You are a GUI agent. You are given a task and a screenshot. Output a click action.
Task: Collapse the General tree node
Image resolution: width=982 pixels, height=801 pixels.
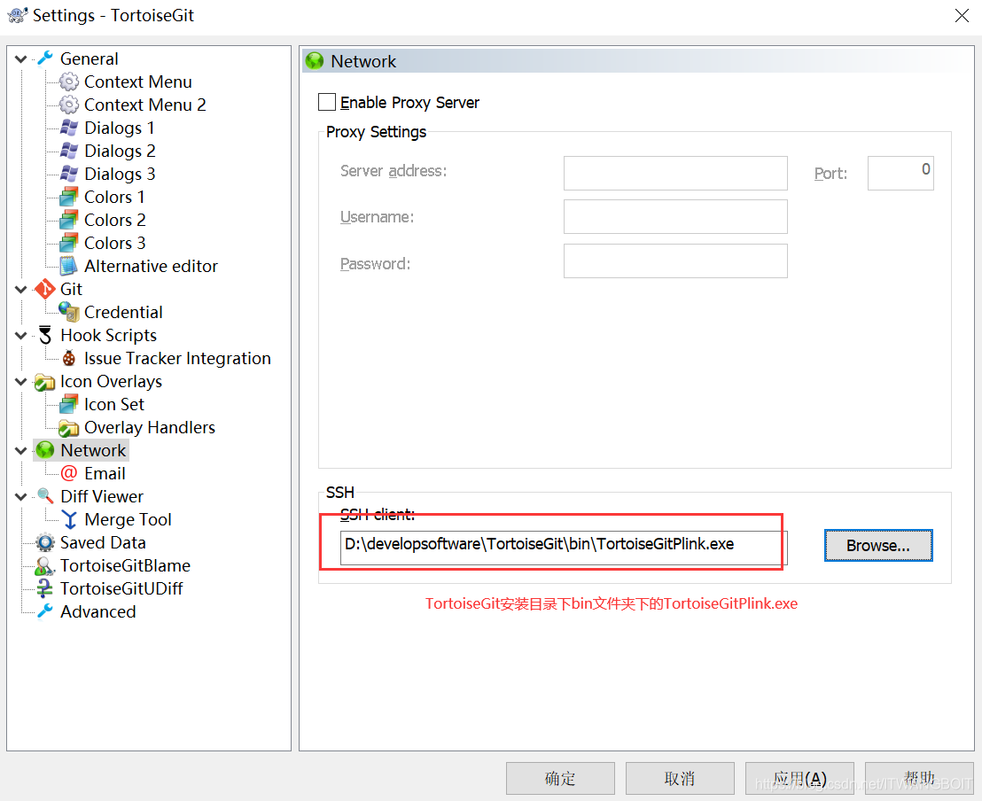point(20,58)
